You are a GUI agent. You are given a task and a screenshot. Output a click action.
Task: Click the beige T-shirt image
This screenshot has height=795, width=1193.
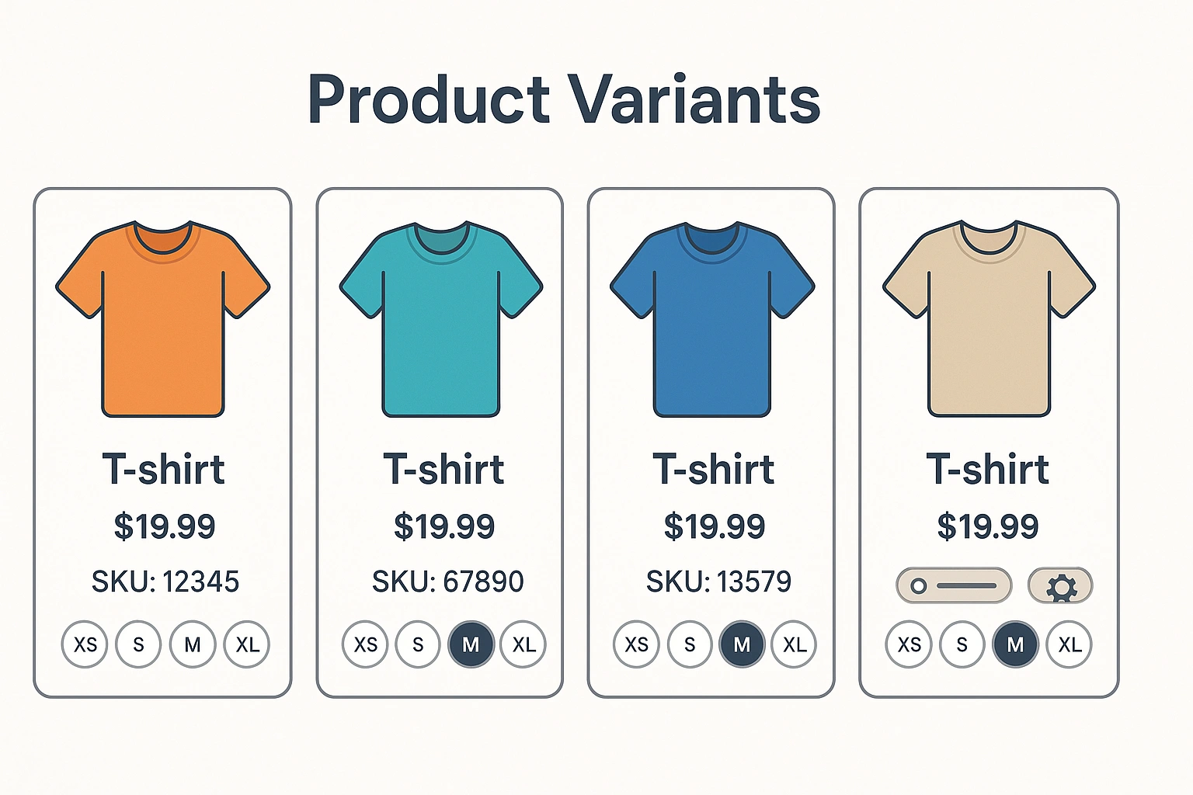tap(989, 318)
